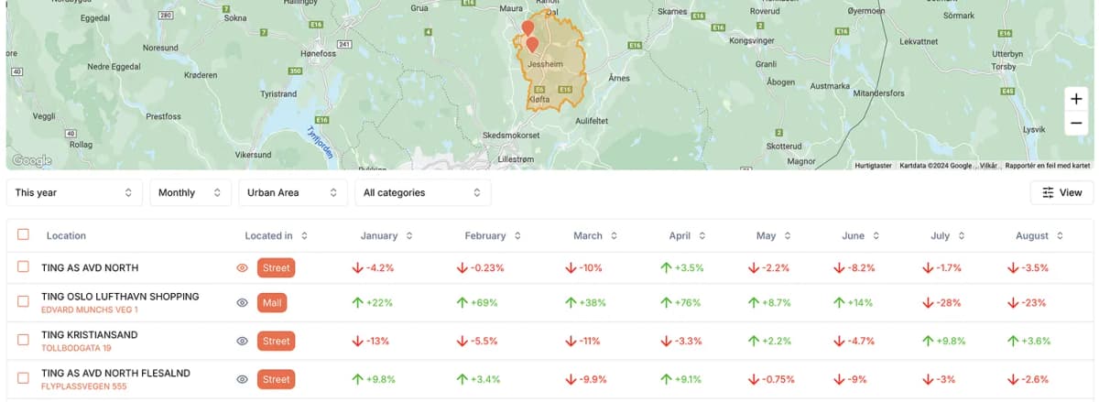1099x402 pixels.
Task: Click the -28% July value for Oslo Lufthavn
Action: click(x=942, y=303)
